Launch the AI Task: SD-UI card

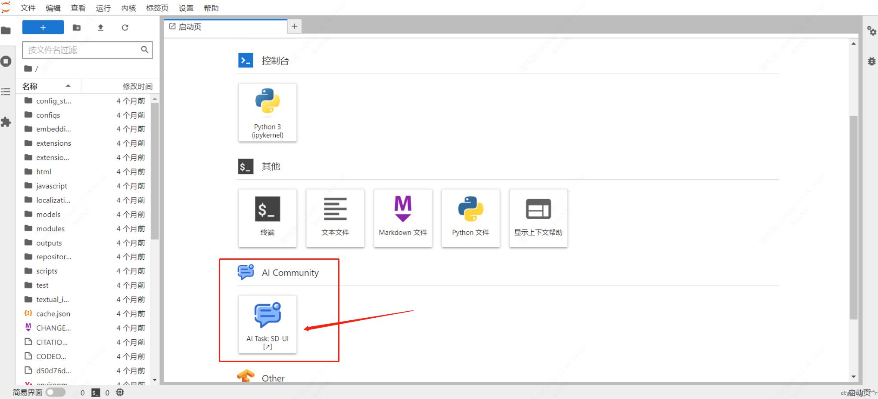click(267, 325)
